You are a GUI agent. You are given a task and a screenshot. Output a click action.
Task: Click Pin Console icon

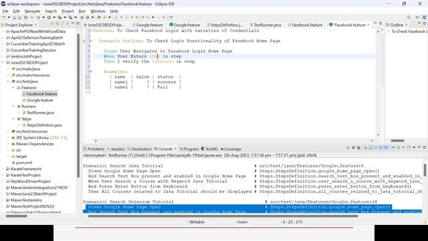[x=393, y=147]
